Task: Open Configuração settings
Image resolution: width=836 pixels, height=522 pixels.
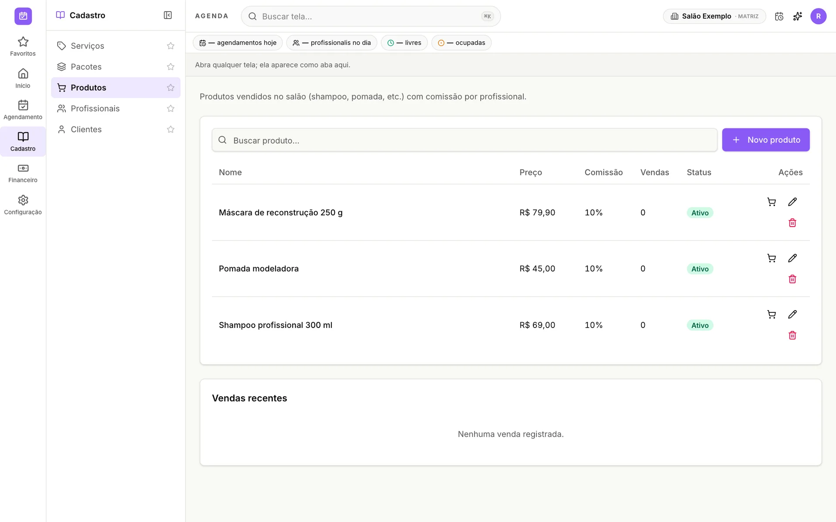Action: 23,205
